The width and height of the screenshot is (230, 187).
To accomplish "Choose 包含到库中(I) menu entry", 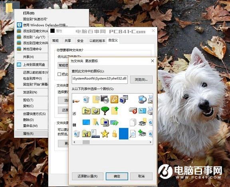I will pyautogui.click(x=32, y=79).
